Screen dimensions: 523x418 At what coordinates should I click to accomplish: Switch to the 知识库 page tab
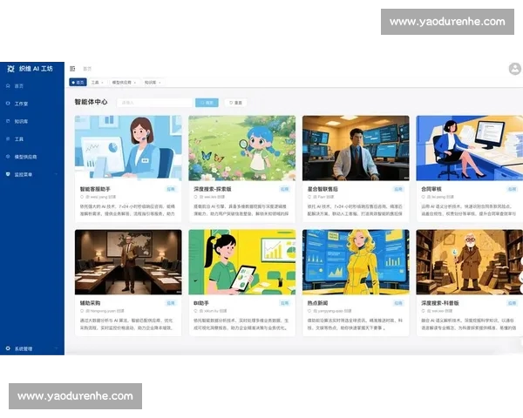tap(149, 82)
